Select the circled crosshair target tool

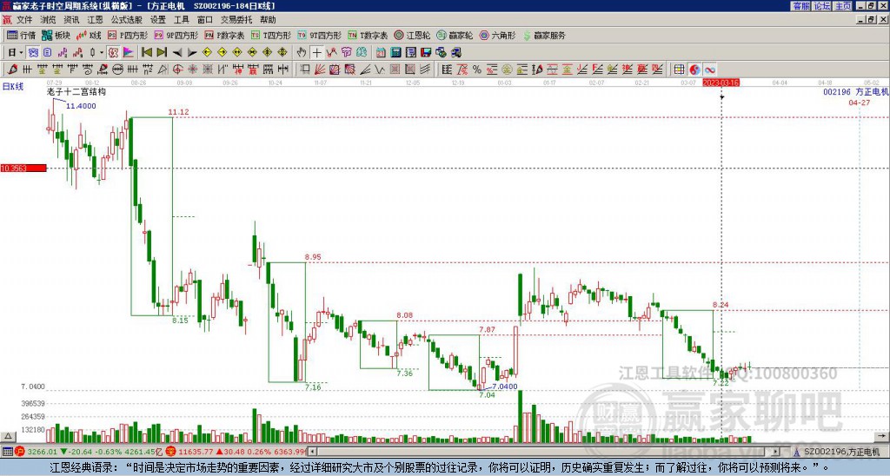coord(177,69)
